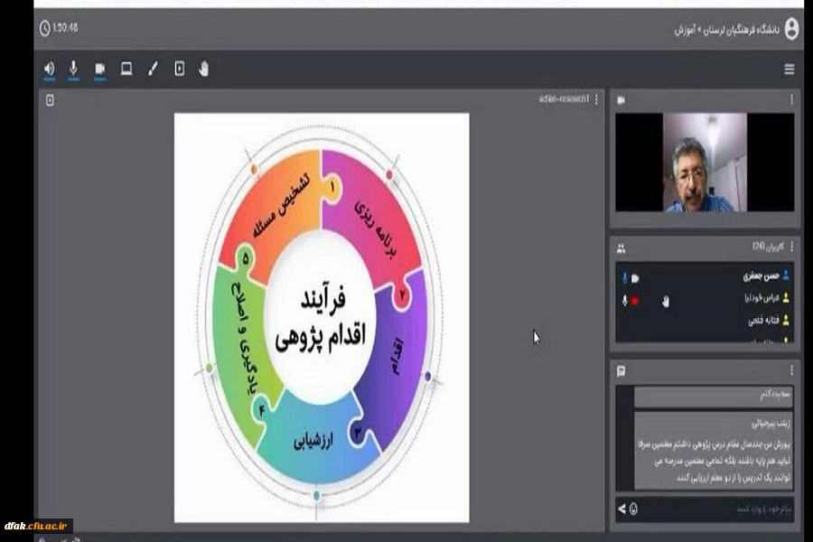This screenshot has width=813, height=542.
Task: Toggle the microphone in the top toolbar
Action: pyautogui.click(x=74, y=69)
